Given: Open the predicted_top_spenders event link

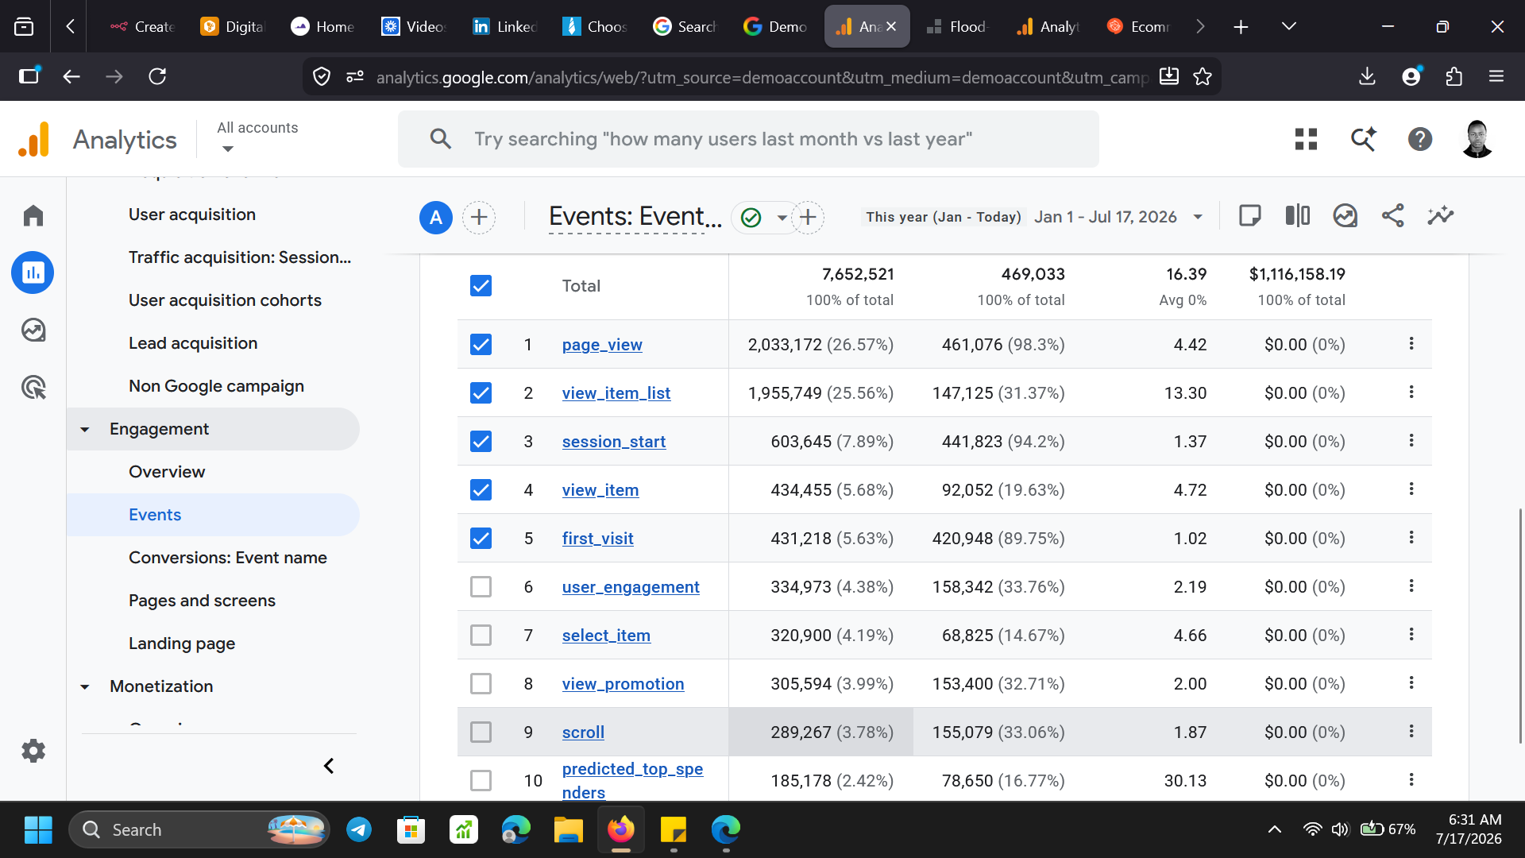Looking at the screenshot, I should pyautogui.click(x=632, y=780).
